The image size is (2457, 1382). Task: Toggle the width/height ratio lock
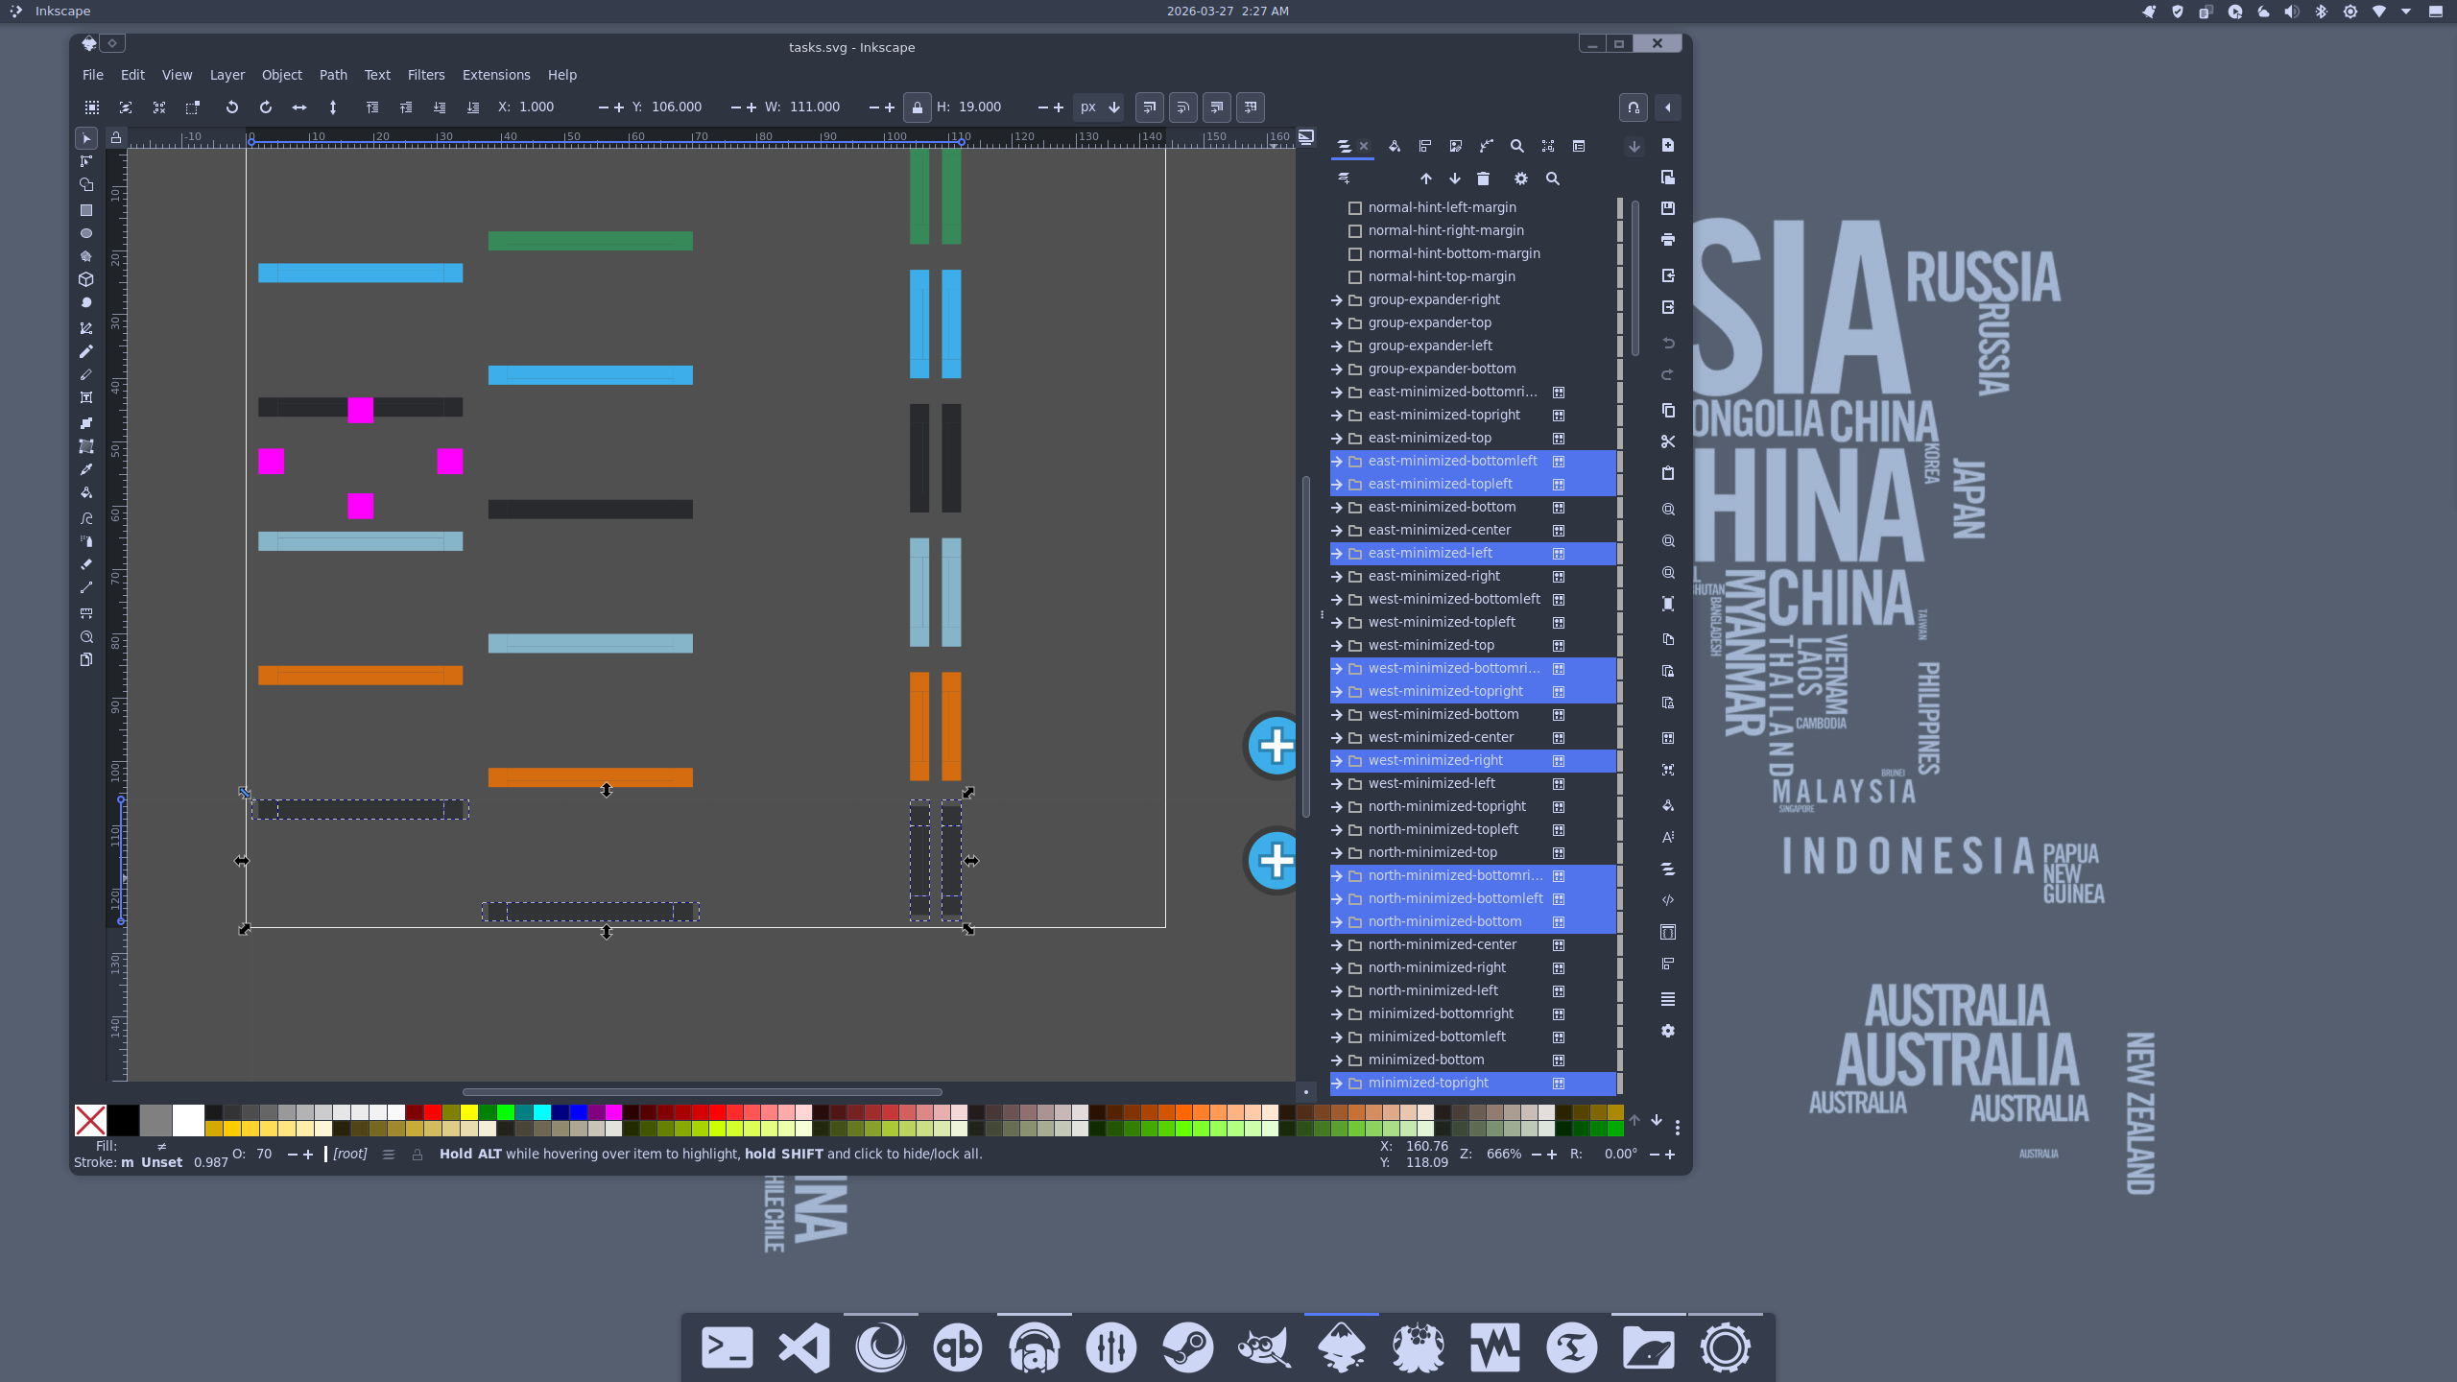point(917,107)
